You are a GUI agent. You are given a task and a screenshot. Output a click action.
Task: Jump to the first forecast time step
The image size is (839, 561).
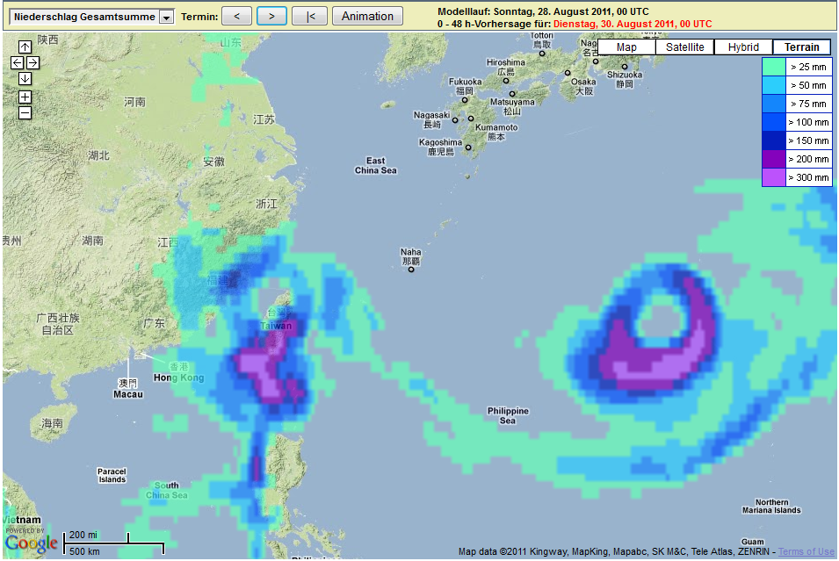(309, 16)
